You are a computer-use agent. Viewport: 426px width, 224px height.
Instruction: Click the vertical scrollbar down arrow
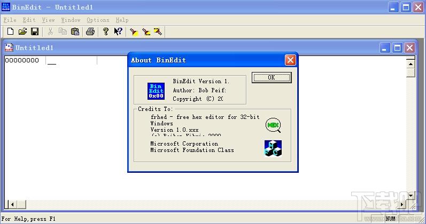pyautogui.click(x=410, y=196)
